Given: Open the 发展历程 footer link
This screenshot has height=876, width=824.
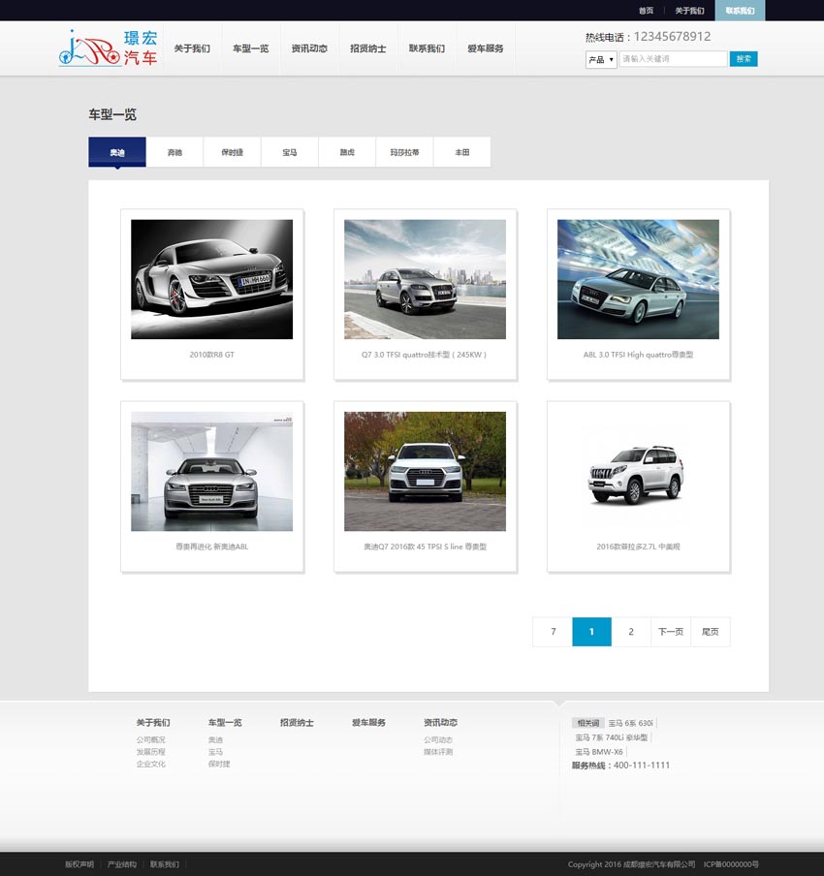Looking at the screenshot, I should click(151, 752).
